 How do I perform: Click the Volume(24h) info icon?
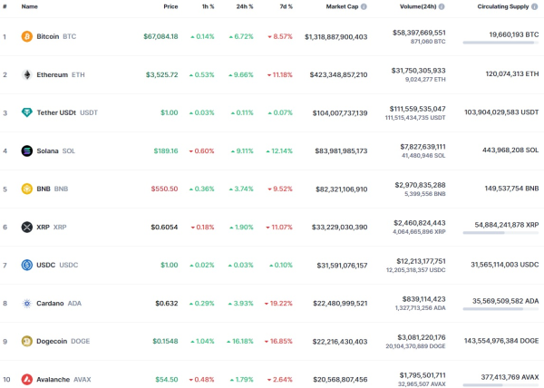pos(442,6)
